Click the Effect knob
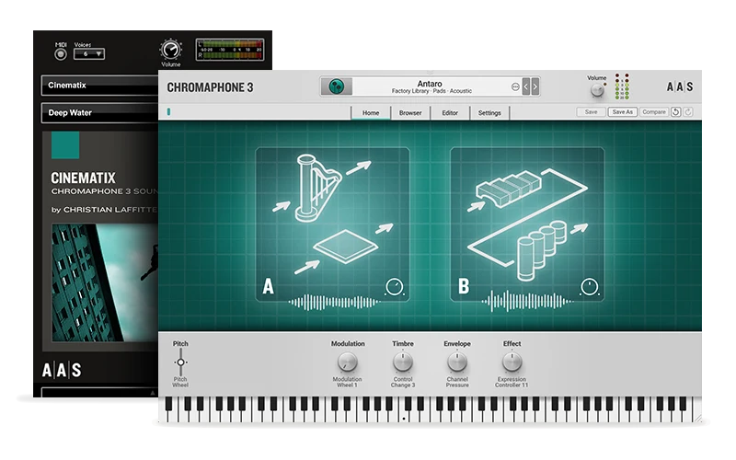The image size is (736, 460). (512, 362)
